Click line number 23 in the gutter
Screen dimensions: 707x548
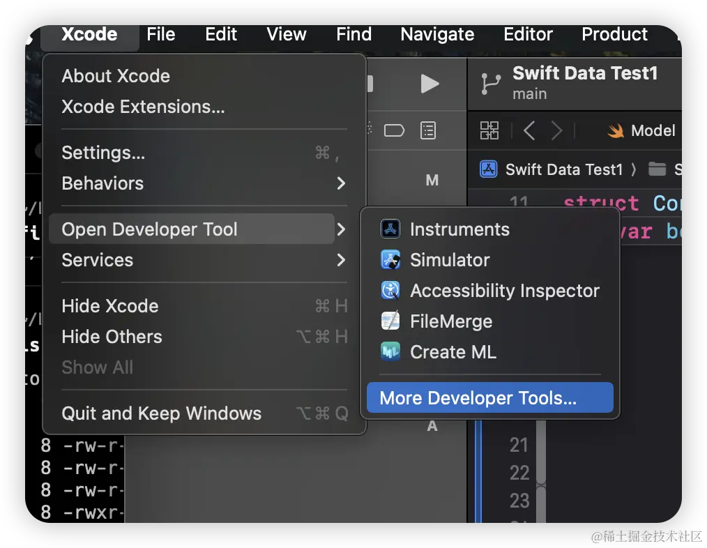[519, 501]
